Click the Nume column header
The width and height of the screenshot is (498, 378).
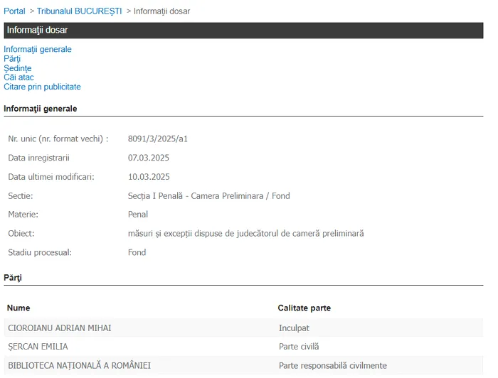(x=18, y=308)
